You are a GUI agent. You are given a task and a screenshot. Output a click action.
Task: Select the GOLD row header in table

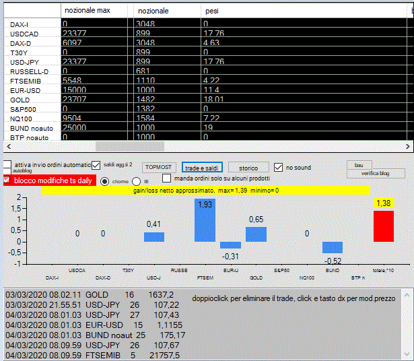32,100
